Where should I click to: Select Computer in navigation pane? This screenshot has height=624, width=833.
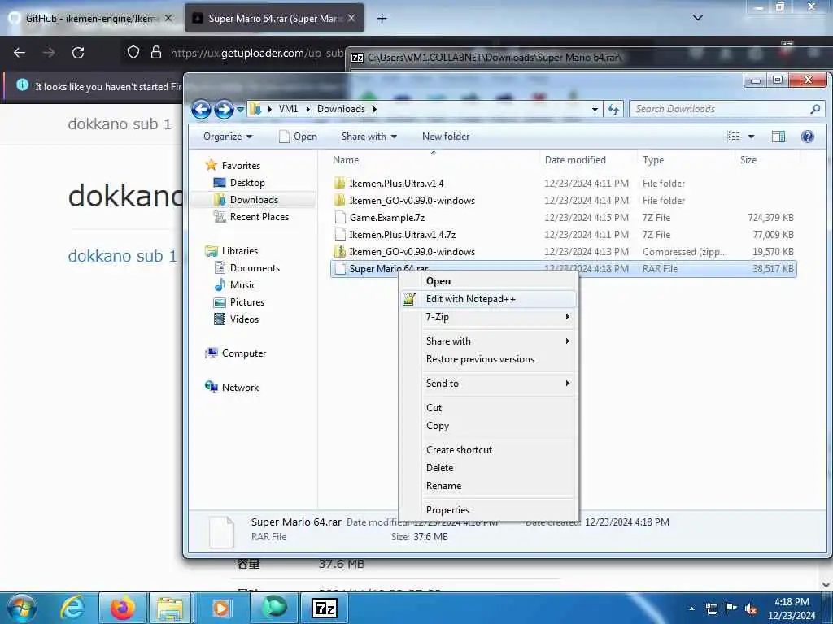coord(244,353)
